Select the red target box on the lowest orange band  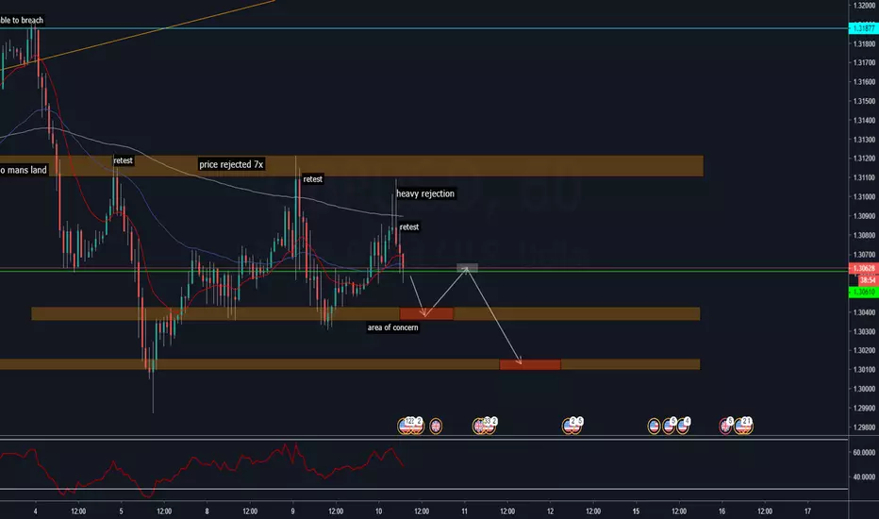tap(530, 364)
